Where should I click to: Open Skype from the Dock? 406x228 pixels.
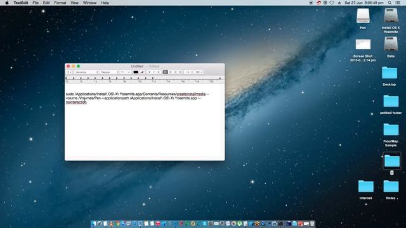205,224
